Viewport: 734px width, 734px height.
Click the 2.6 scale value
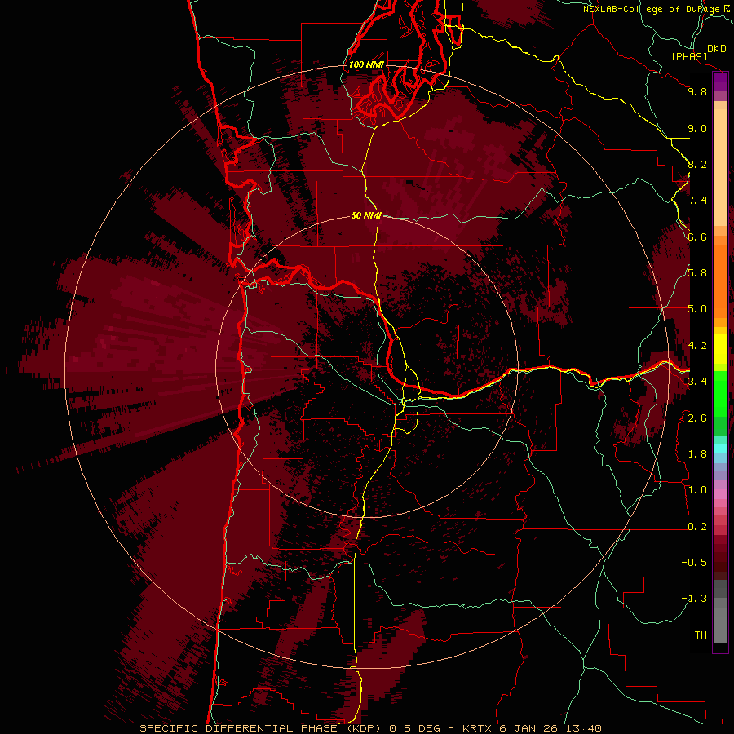tap(697, 418)
